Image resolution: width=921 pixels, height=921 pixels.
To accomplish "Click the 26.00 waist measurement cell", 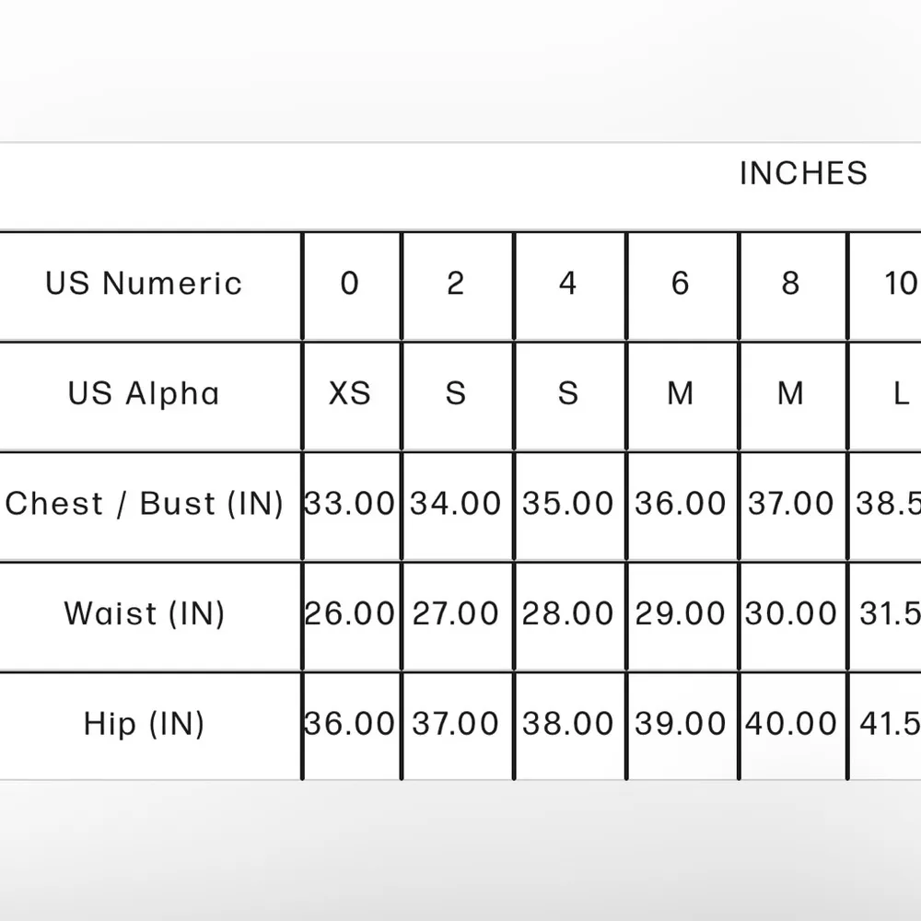I will (x=350, y=613).
